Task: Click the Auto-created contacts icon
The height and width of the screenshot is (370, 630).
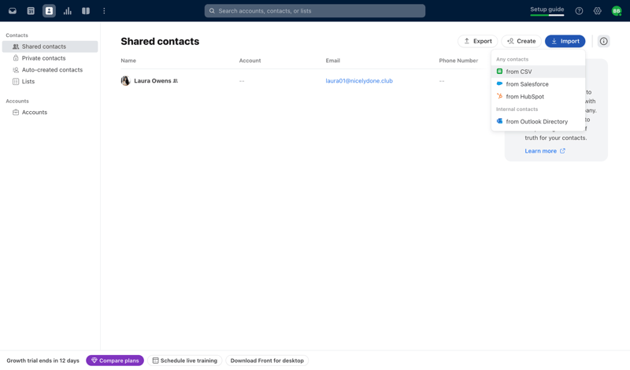Action: [x=16, y=69]
